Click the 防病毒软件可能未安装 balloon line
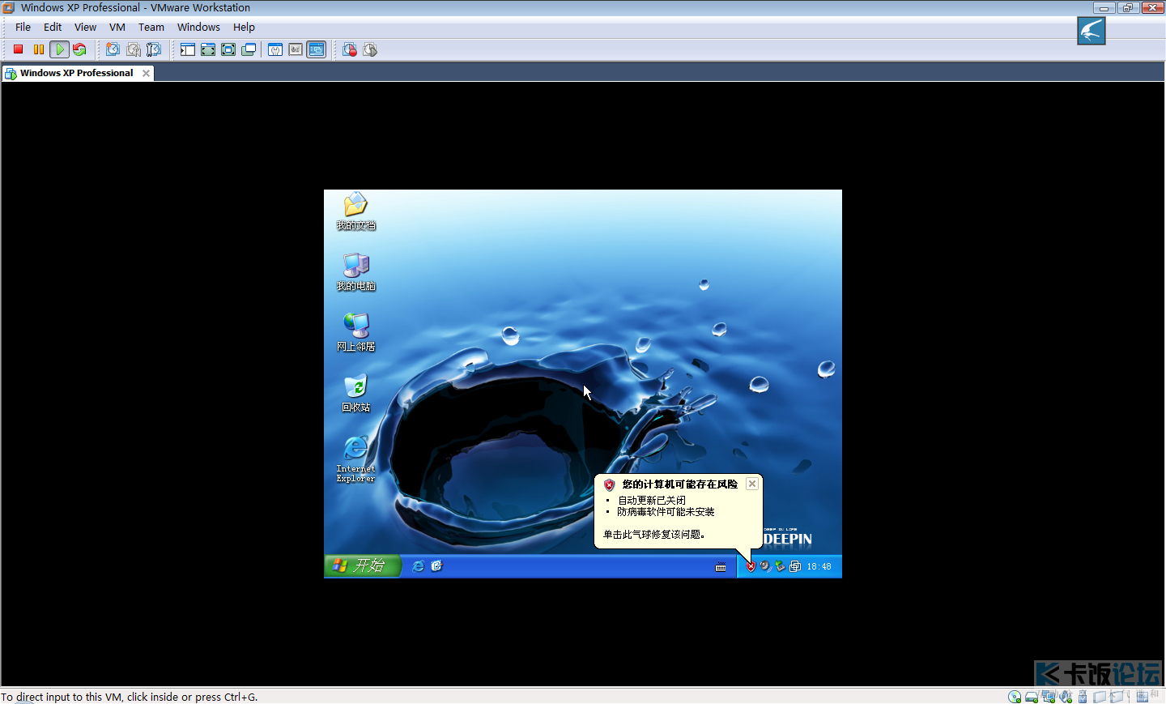Viewport: 1166px width, 704px height. point(666,512)
